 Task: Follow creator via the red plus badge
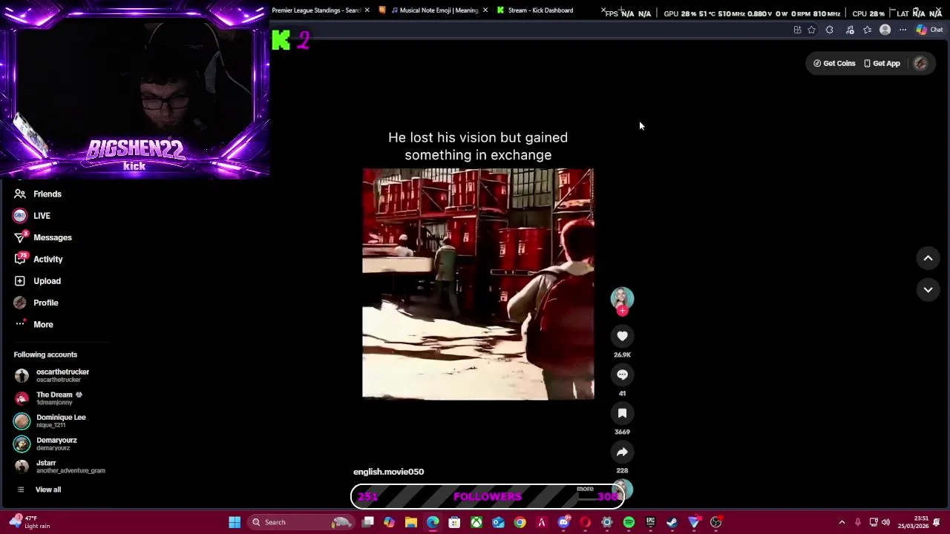point(622,311)
